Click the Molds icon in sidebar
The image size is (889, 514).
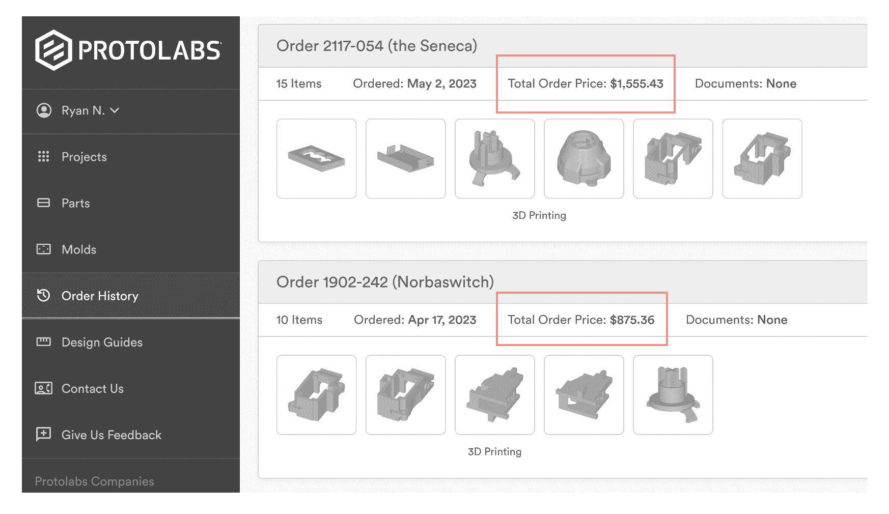click(x=44, y=249)
